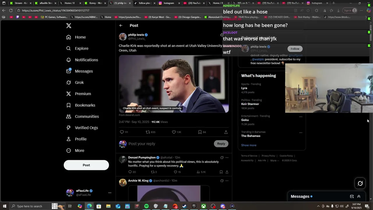
Task: Open the PC Games, Software bookmark
Action: [54, 17]
